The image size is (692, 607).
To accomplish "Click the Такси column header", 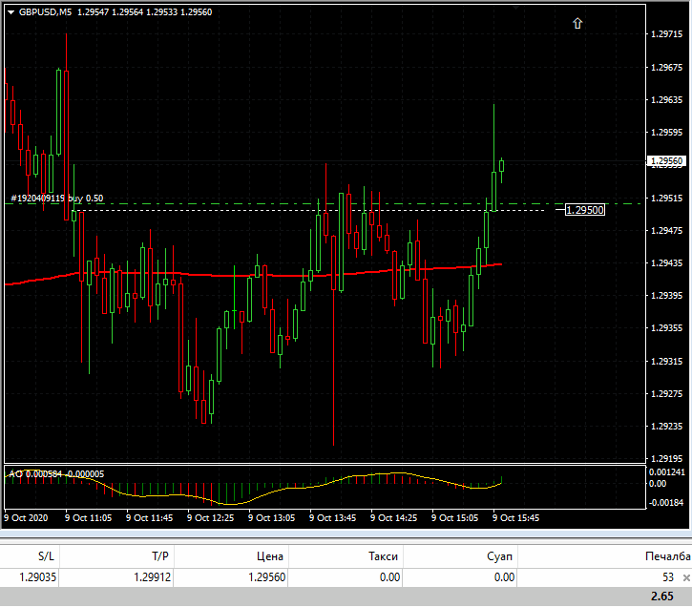I will pos(383,556).
